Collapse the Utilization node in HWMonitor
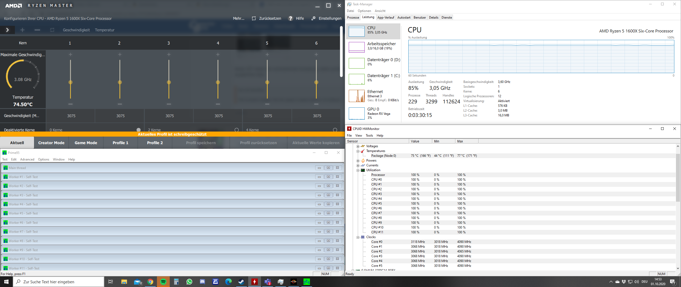The width and height of the screenshot is (681, 287). [358, 170]
